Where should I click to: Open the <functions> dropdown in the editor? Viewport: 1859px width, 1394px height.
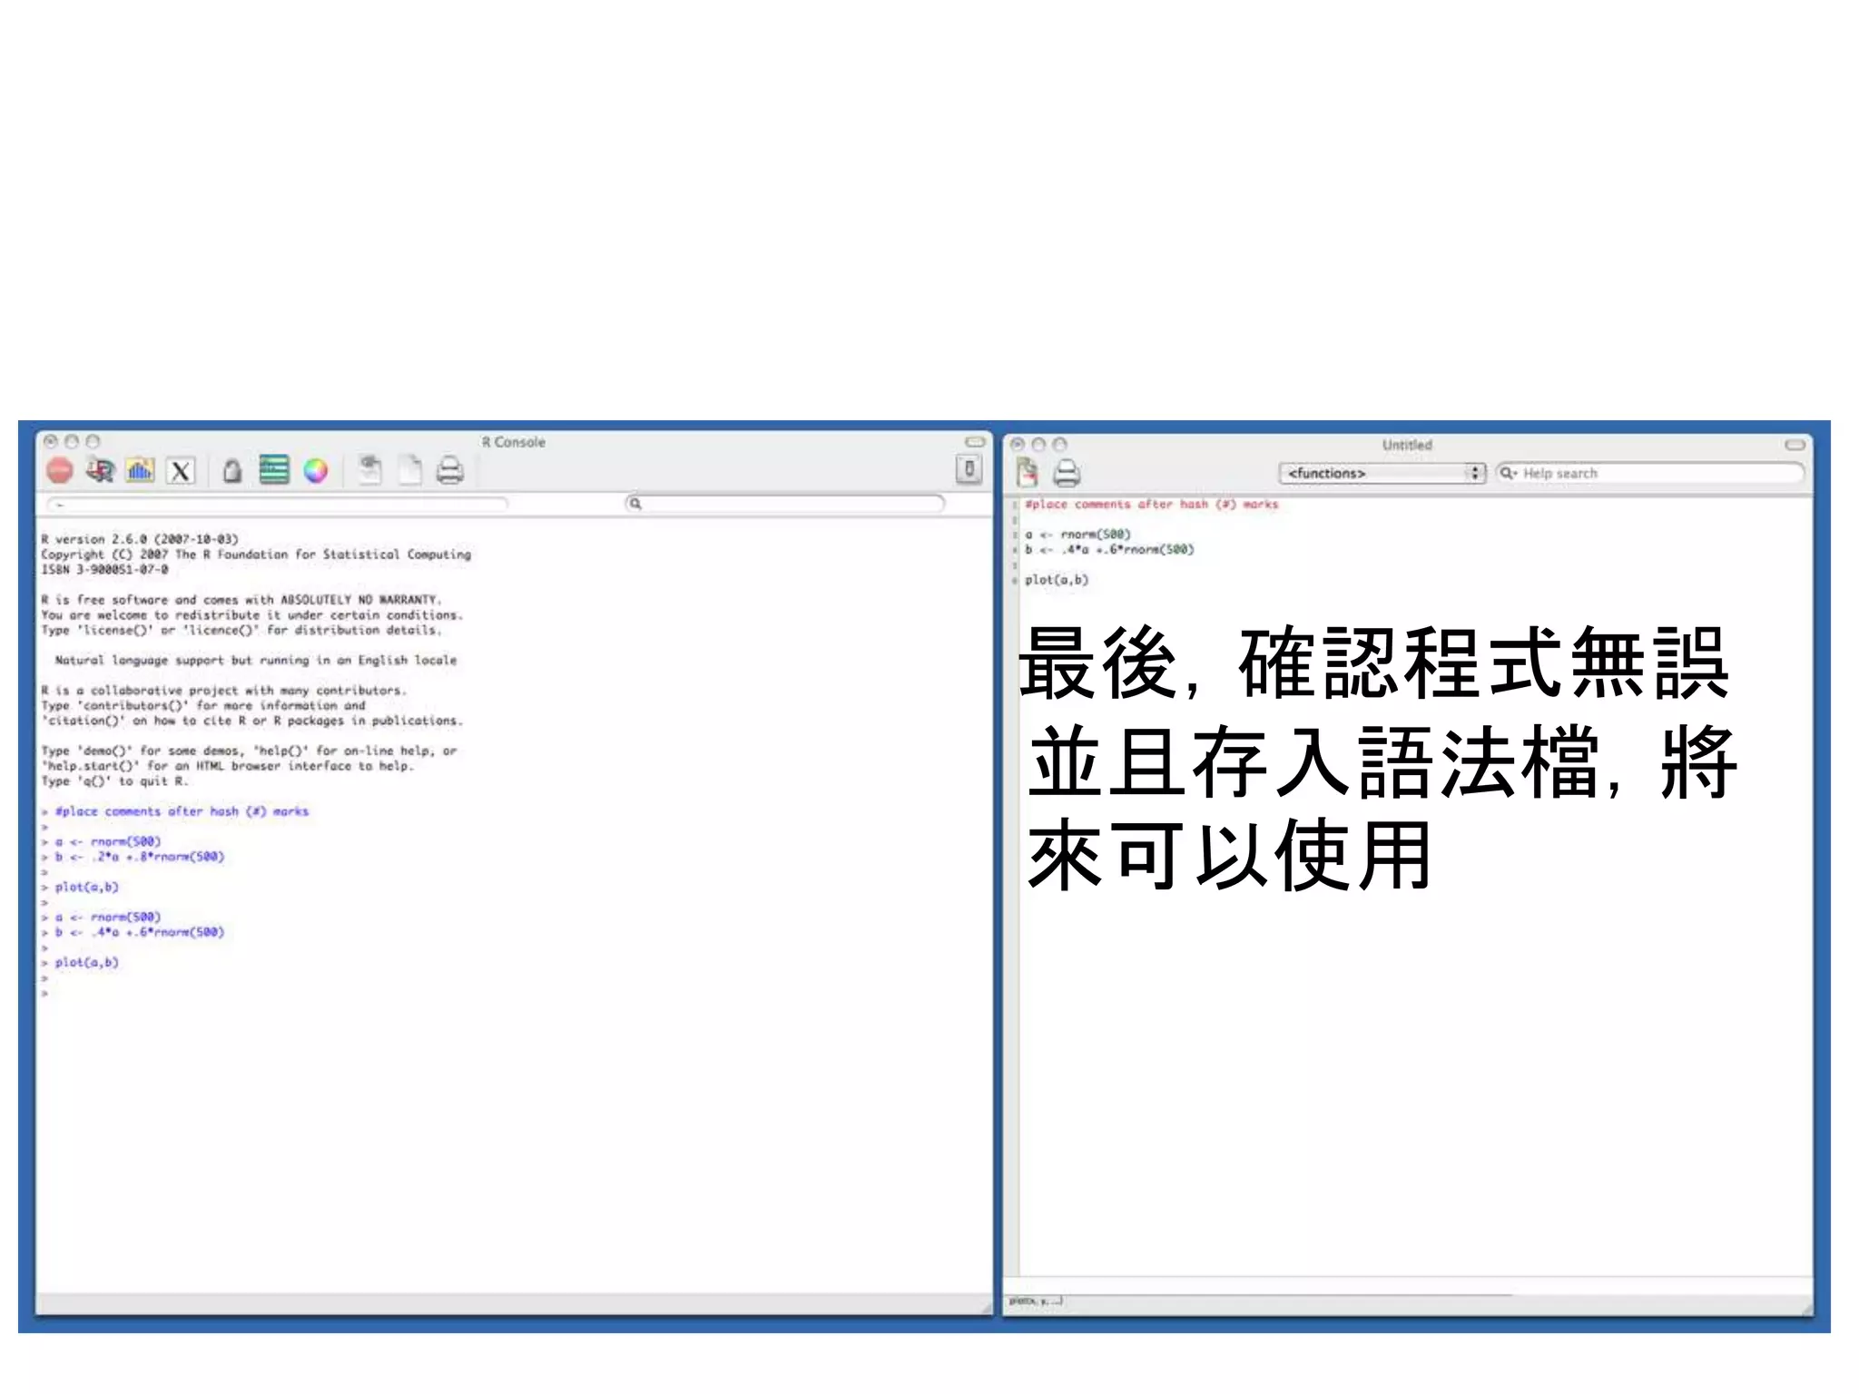tap(1382, 473)
